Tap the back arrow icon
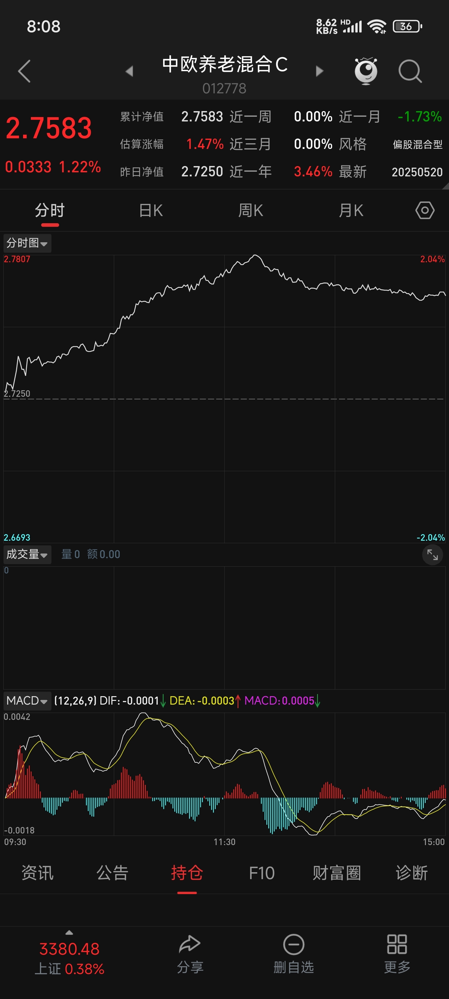This screenshot has height=999, width=449. (x=24, y=71)
